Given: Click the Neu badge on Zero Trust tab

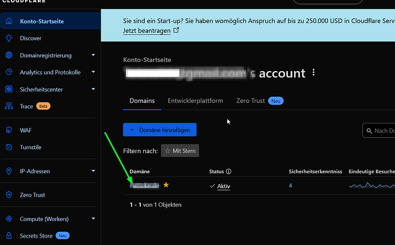Looking at the screenshot, I should (x=276, y=101).
